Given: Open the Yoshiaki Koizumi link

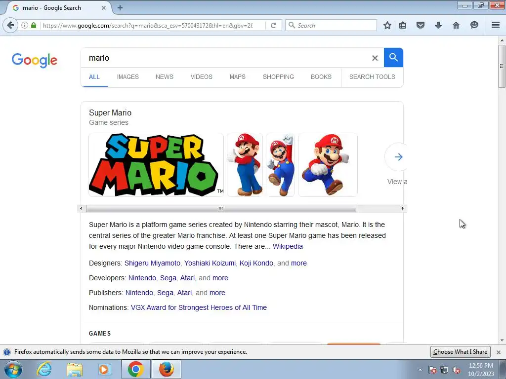Looking at the screenshot, I should [x=210, y=263].
